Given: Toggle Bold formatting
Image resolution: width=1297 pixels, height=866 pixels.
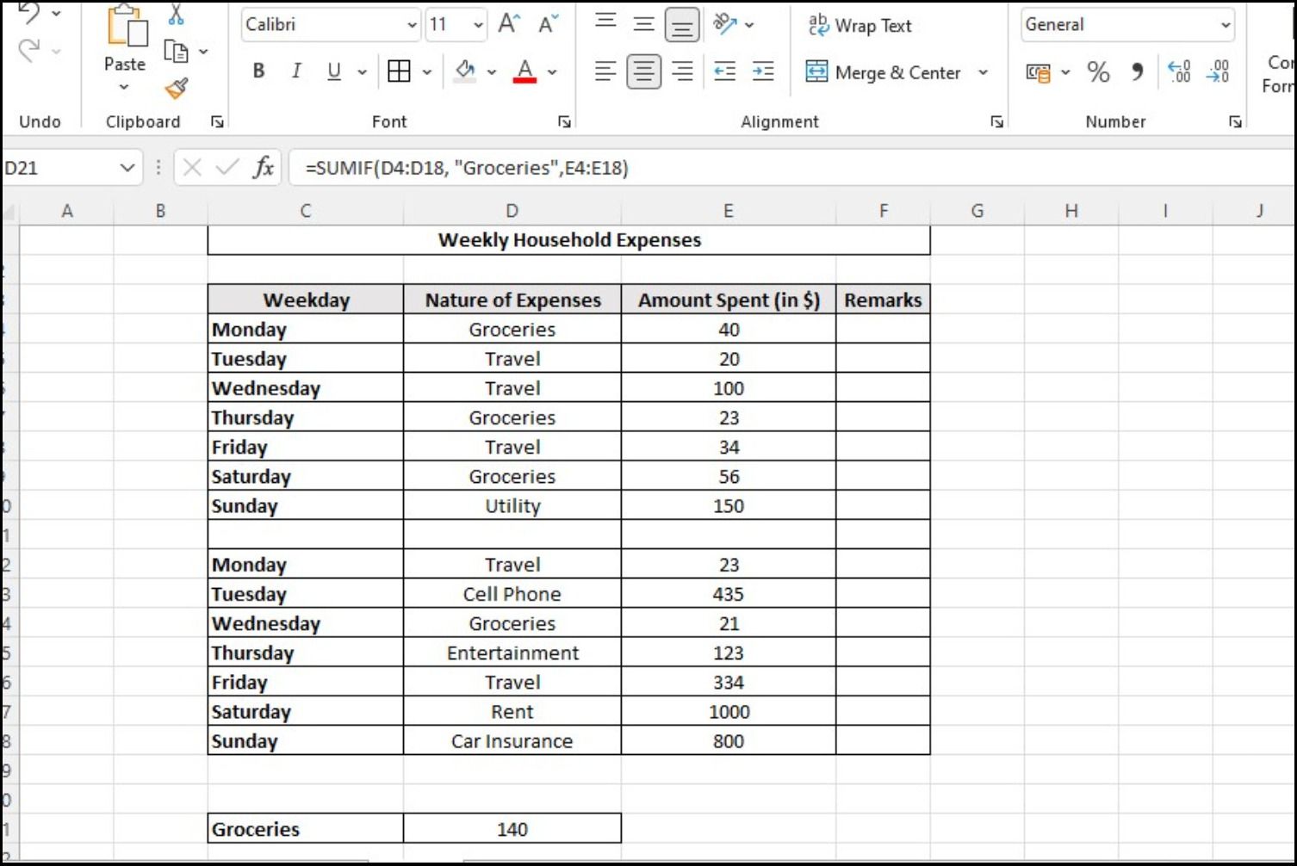Looking at the screenshot, I should [x=258, y=71].
